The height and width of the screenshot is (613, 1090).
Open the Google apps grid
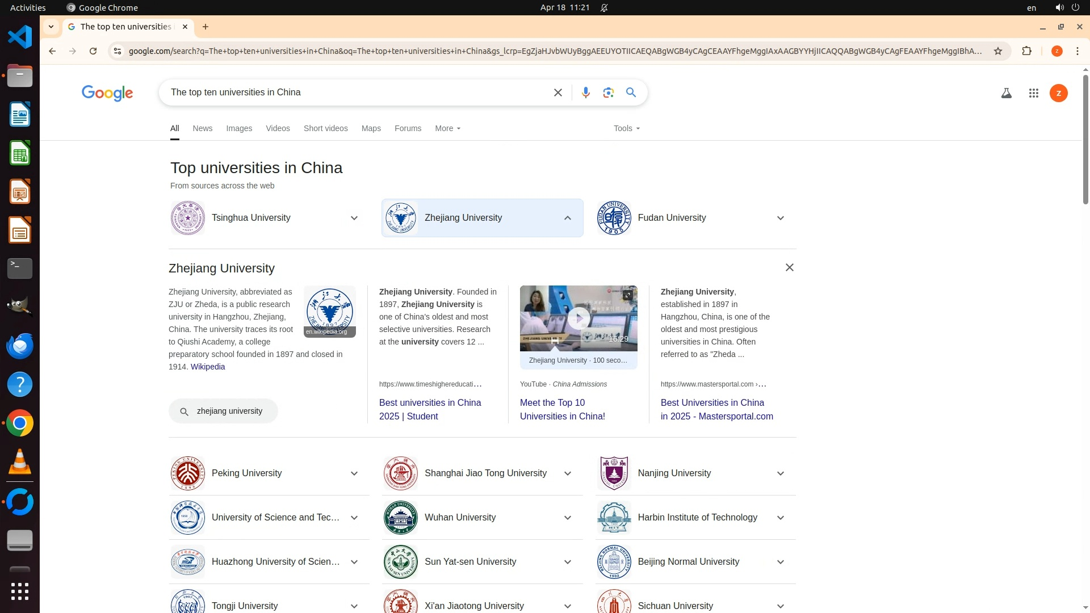1033,93
